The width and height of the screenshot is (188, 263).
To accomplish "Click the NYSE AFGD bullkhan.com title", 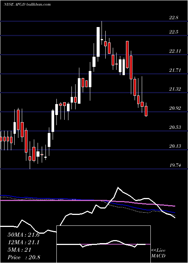I will coord(27,5).
